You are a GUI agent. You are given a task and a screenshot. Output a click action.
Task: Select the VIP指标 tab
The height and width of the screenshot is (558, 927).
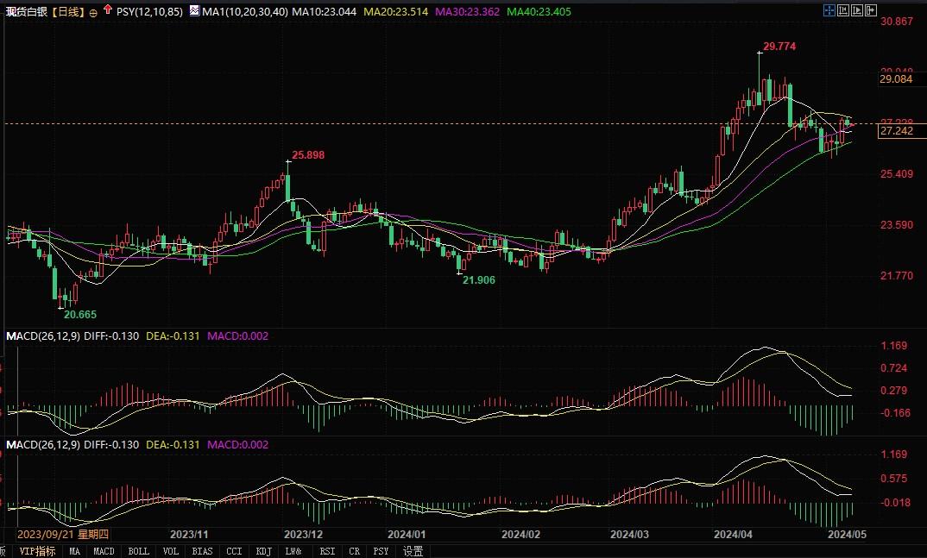click(37, 551)
